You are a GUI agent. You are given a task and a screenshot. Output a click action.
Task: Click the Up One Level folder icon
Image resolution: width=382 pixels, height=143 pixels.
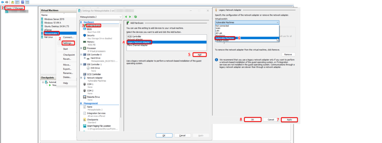(x=12, y=2)
